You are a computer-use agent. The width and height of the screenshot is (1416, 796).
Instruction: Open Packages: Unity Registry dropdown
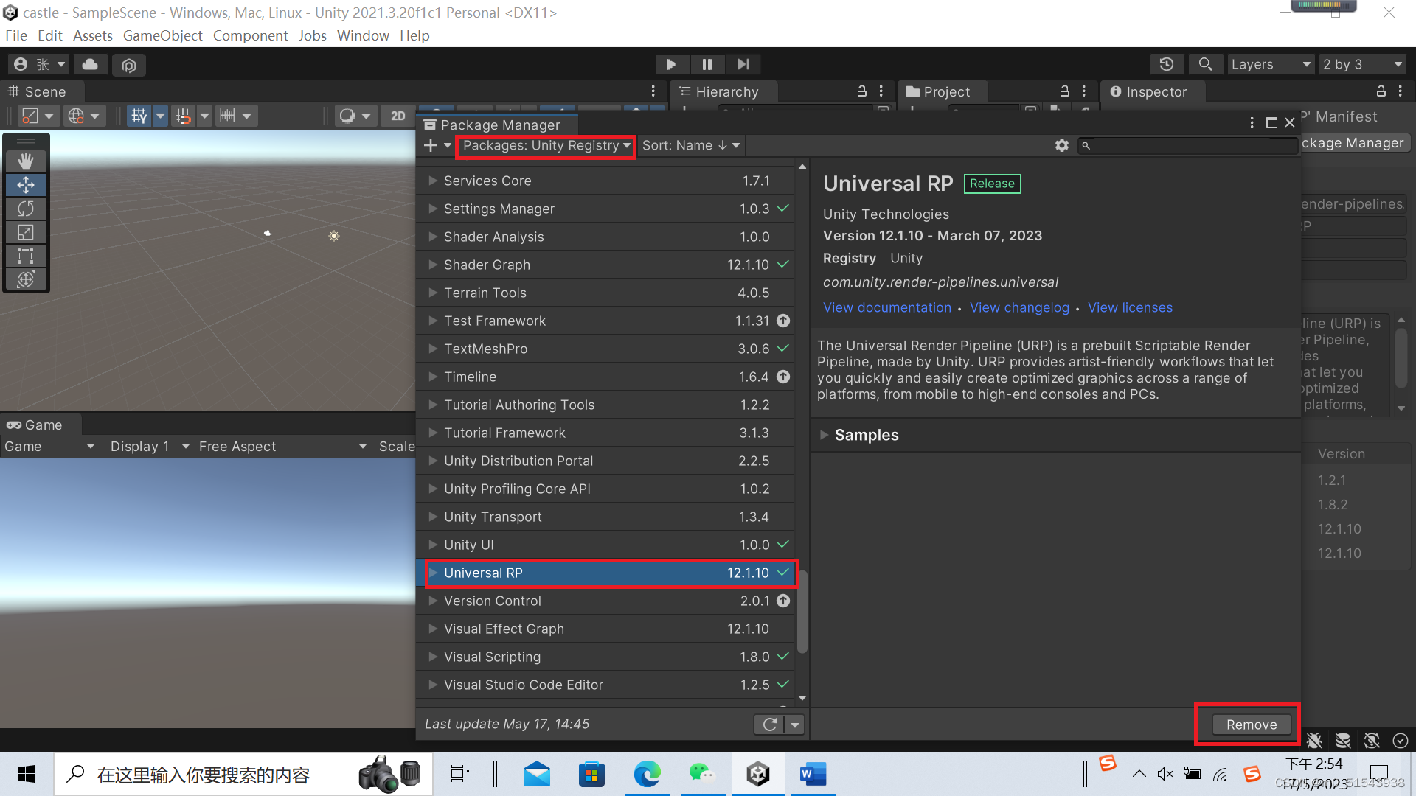[x=546, y=145]
